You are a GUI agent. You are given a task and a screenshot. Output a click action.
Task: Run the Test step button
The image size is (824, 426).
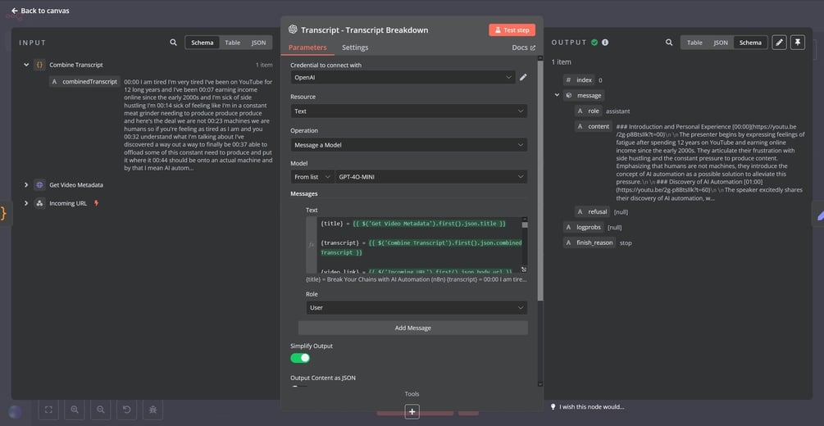click(x=512, y=30)
